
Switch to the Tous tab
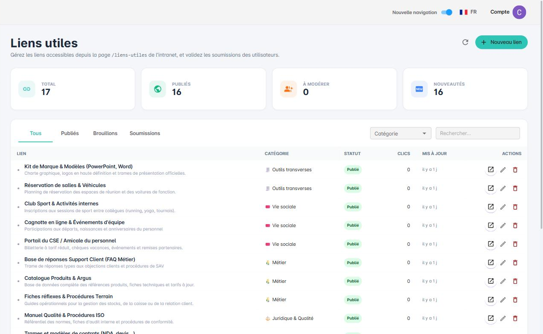36,133
